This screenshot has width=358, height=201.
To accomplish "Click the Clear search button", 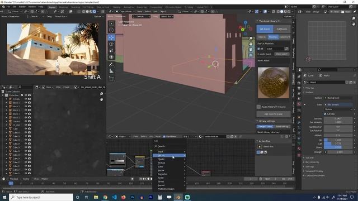I will click(281, 54).
